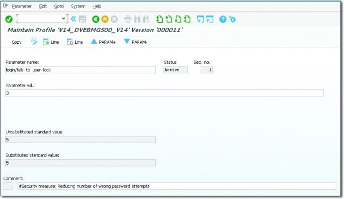Open the Goto menu
344x199 pixels.
59,6
